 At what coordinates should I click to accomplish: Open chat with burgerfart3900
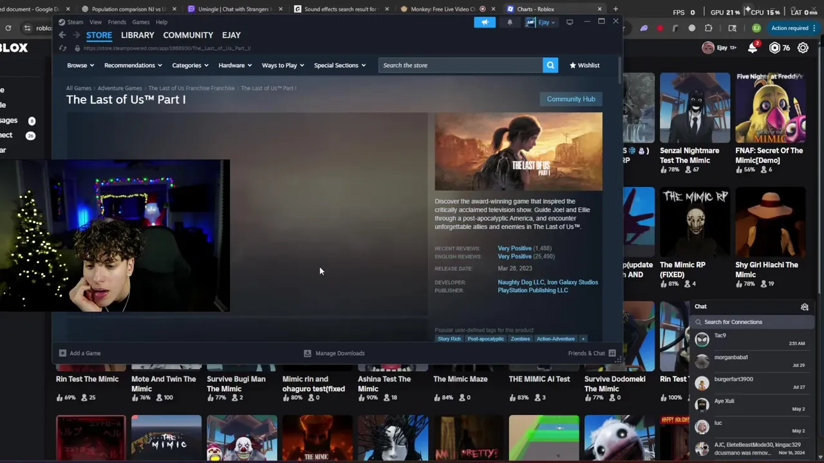click(751, 383)
